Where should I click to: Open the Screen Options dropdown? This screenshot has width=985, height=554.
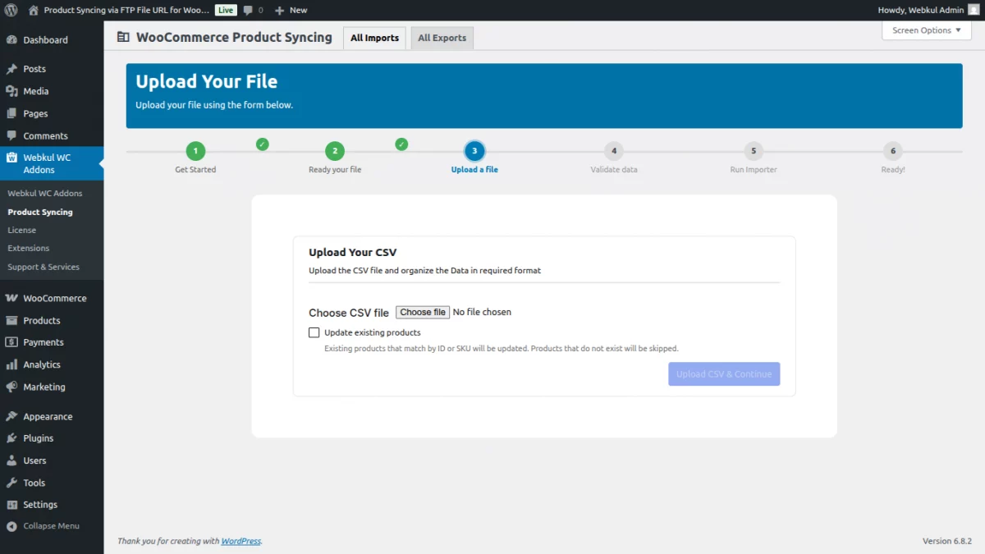click(925, 30)
